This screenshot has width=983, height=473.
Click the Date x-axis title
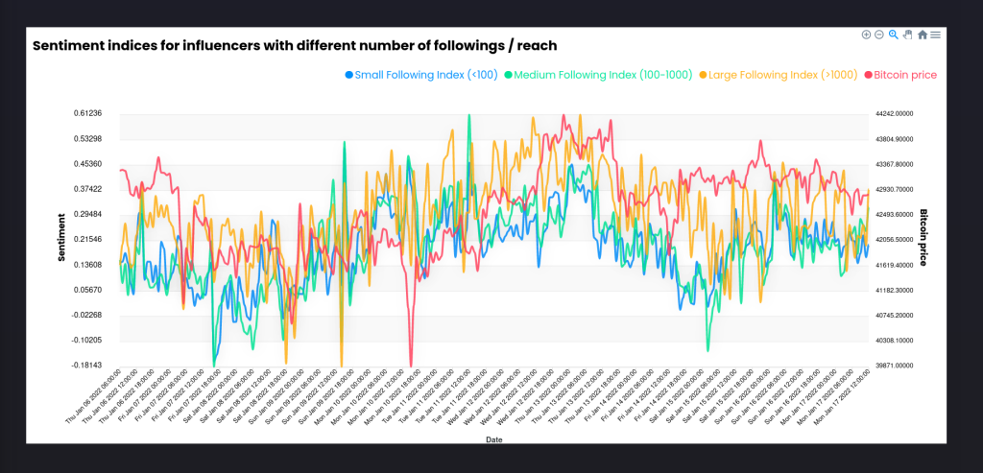coord(491,439)
